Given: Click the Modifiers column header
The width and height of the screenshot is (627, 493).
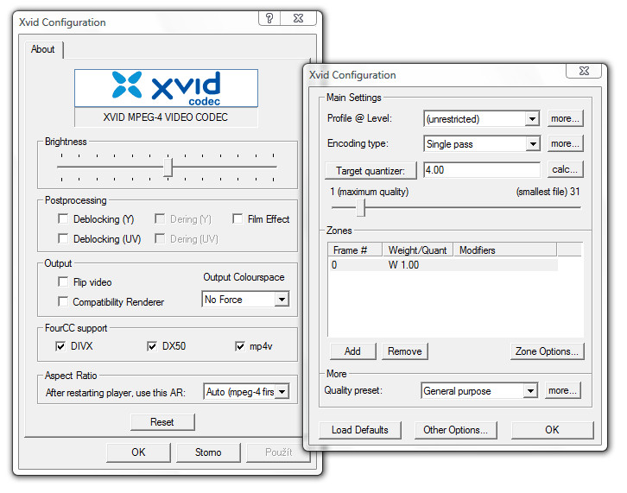Looking at the screenshot, I should [504, 250].
